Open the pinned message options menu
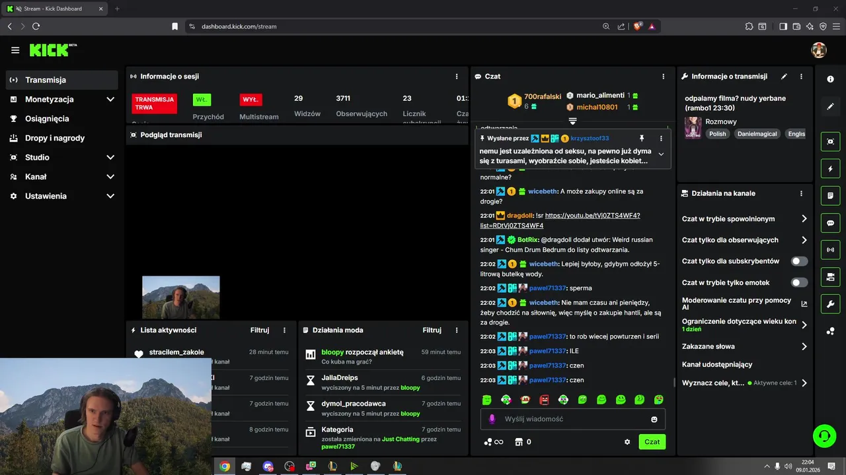 click(661, 139)
